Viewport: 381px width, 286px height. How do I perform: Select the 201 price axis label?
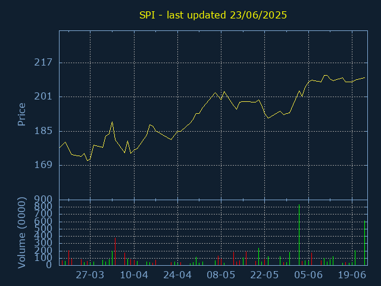tap(43, 97)
